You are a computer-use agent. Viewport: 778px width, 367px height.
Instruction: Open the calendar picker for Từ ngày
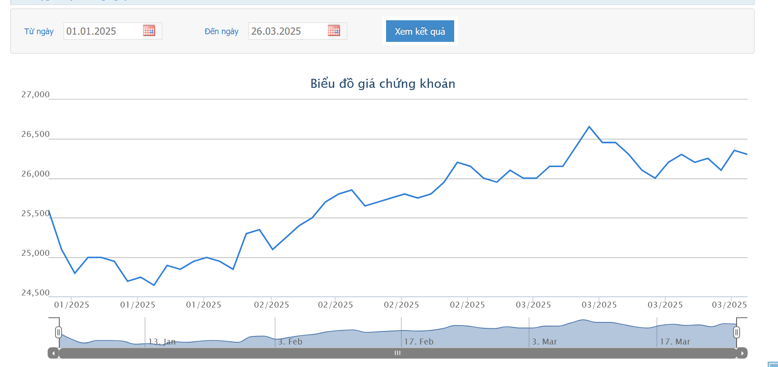click(x=149, y=31)
